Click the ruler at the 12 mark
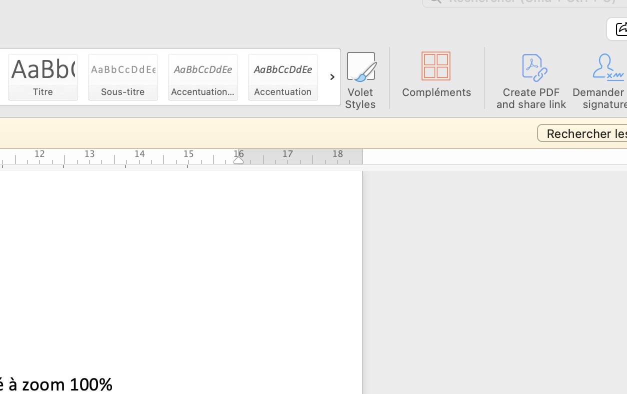The height and width of the screenshot is (394, 627). pos(39,154)
